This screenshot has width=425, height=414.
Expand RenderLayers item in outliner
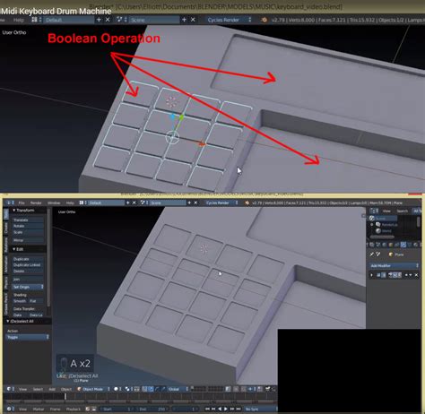[x=372, y=224]
